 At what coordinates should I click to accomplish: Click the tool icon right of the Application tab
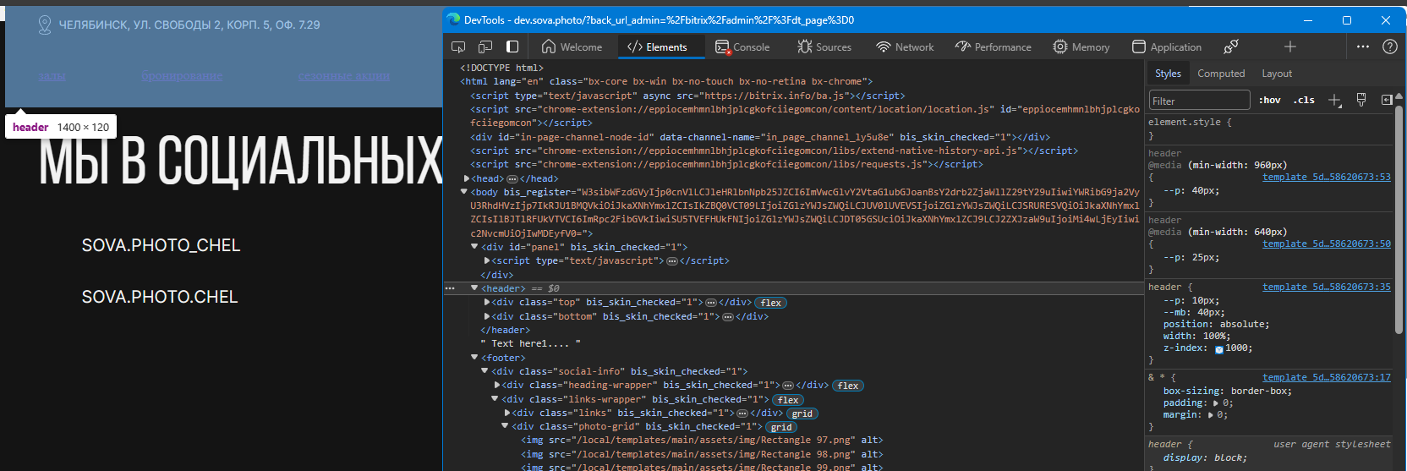1231,47
